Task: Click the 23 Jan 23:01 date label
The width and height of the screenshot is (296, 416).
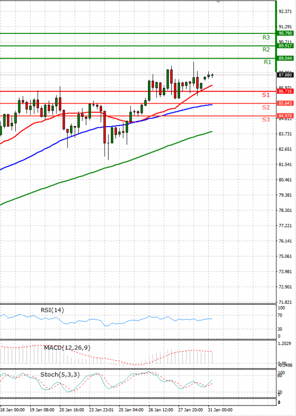Action: click(102, 410)
